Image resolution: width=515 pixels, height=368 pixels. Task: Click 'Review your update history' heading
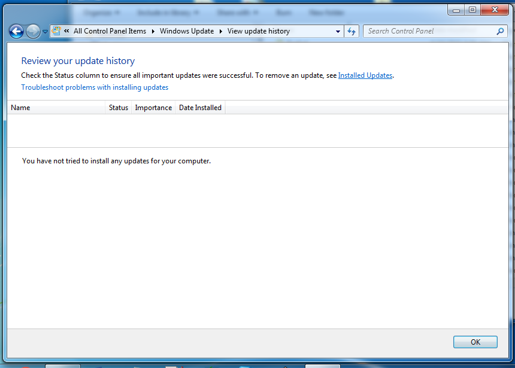[x=78, y=60]
